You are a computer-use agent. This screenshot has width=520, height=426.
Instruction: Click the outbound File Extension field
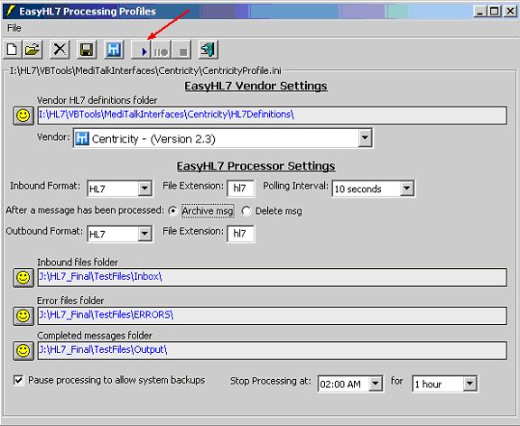click(x=241, y=234)
